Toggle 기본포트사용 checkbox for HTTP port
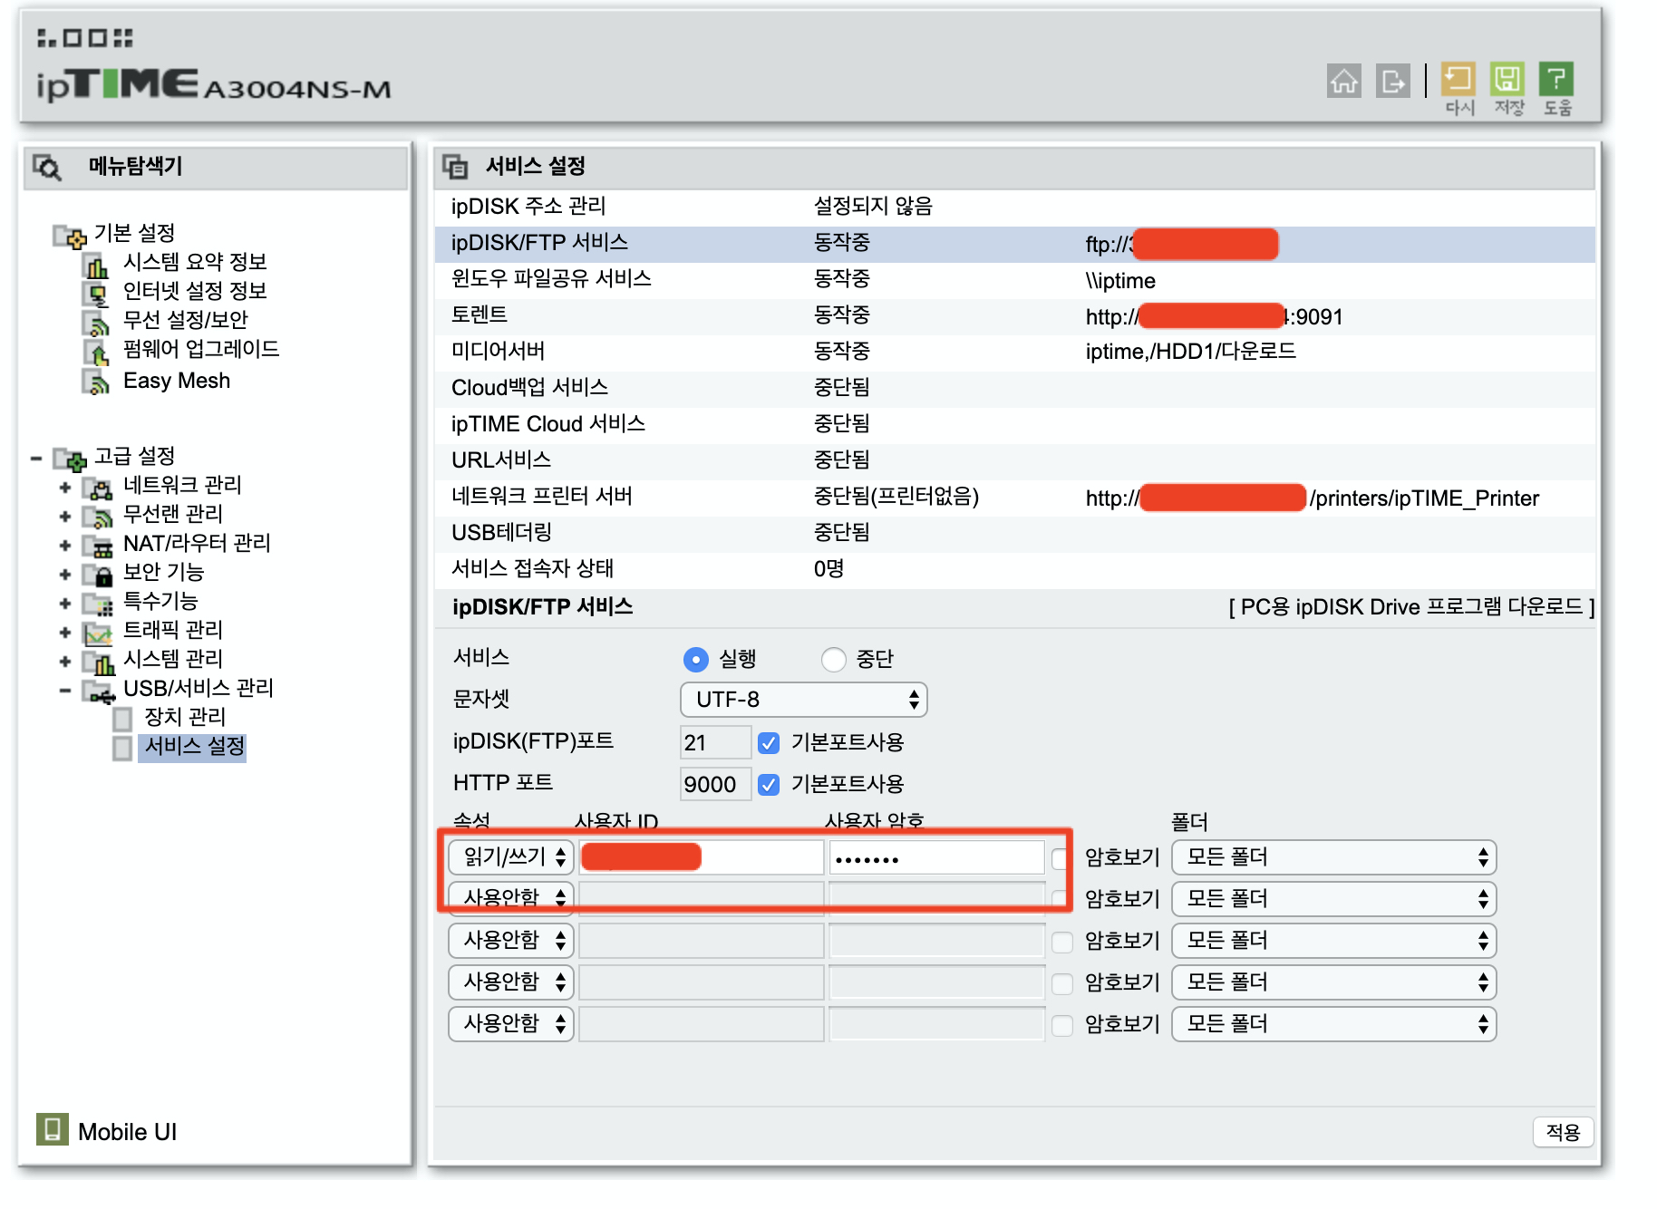Viewport: 1657px width, 1209px height. [x=769, y=785]
